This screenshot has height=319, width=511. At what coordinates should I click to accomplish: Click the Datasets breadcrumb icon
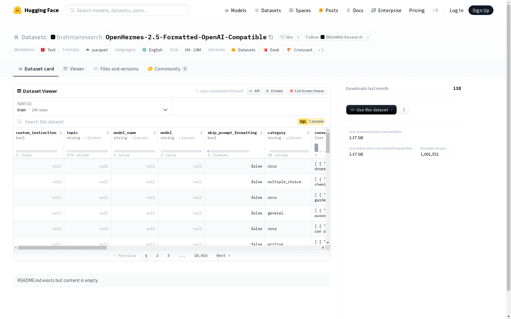coord(16,37)
